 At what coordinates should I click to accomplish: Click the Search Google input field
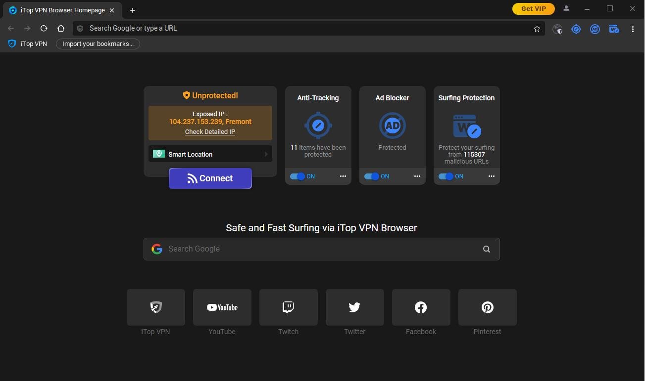click(322, 249)
